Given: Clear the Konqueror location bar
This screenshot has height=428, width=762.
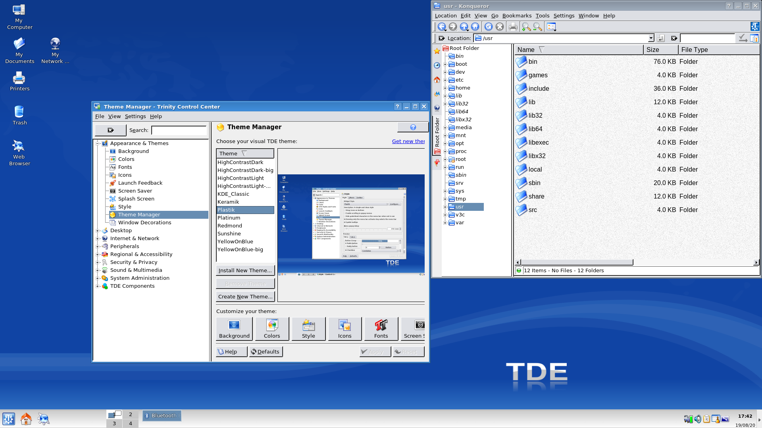Looking at the screenshot, I should (441, 38).
